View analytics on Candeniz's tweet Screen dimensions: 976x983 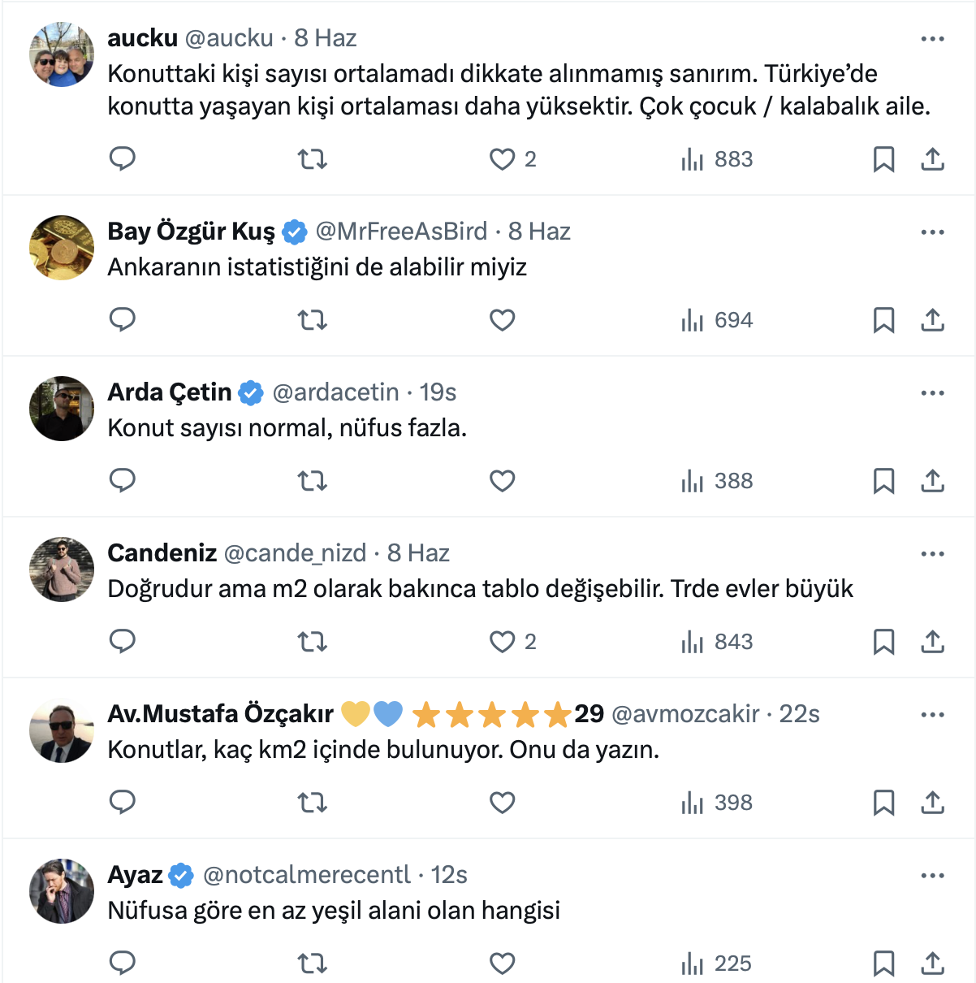tap(717, 642)
